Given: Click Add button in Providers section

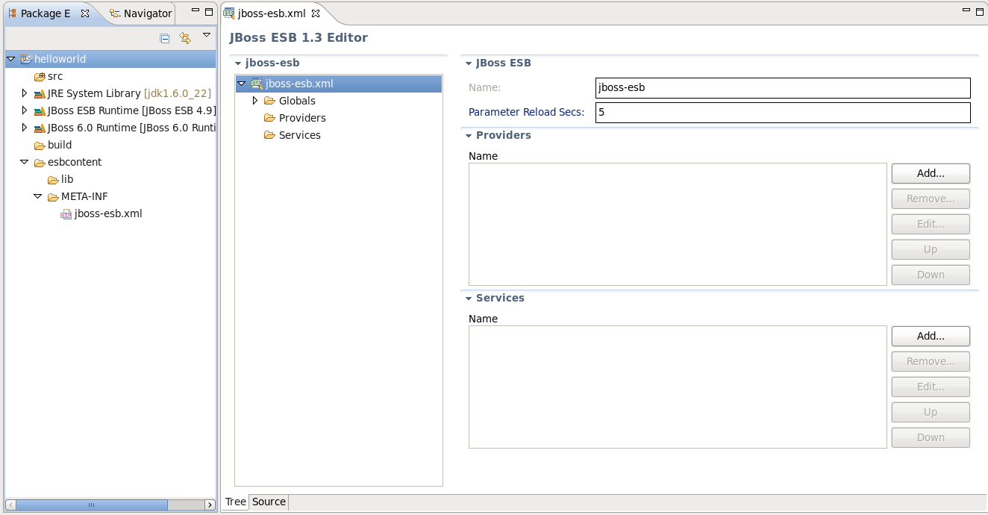Looking at the screenshot, I should [930, 173].
